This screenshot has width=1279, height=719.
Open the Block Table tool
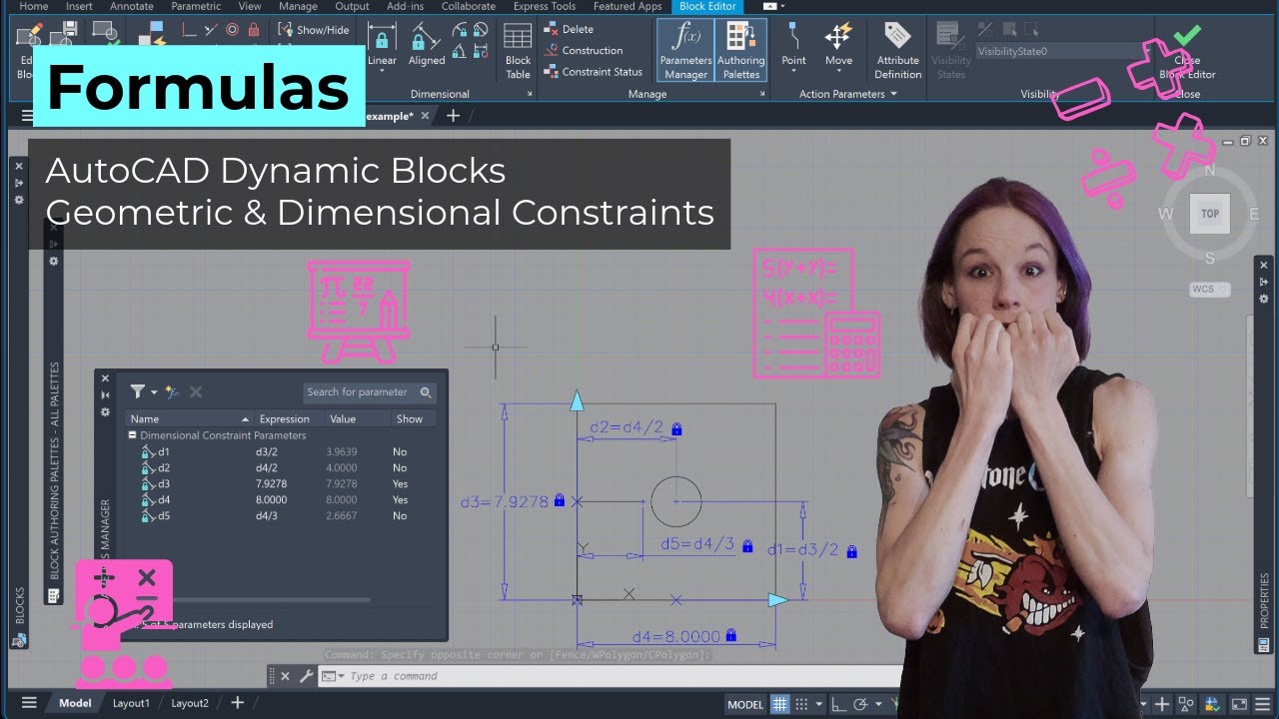click(x=518, y=50)
